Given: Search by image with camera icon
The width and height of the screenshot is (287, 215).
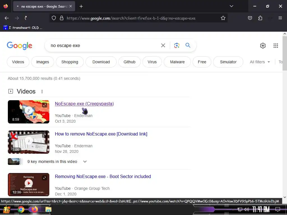Looking at the screenshot, I should (x=177, y=45).
